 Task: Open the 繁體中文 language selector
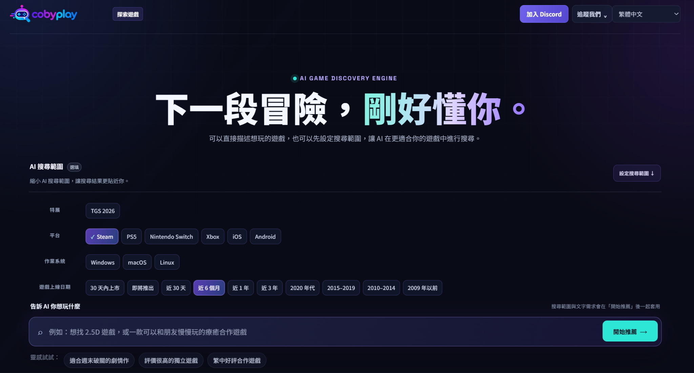pos(647,14)
